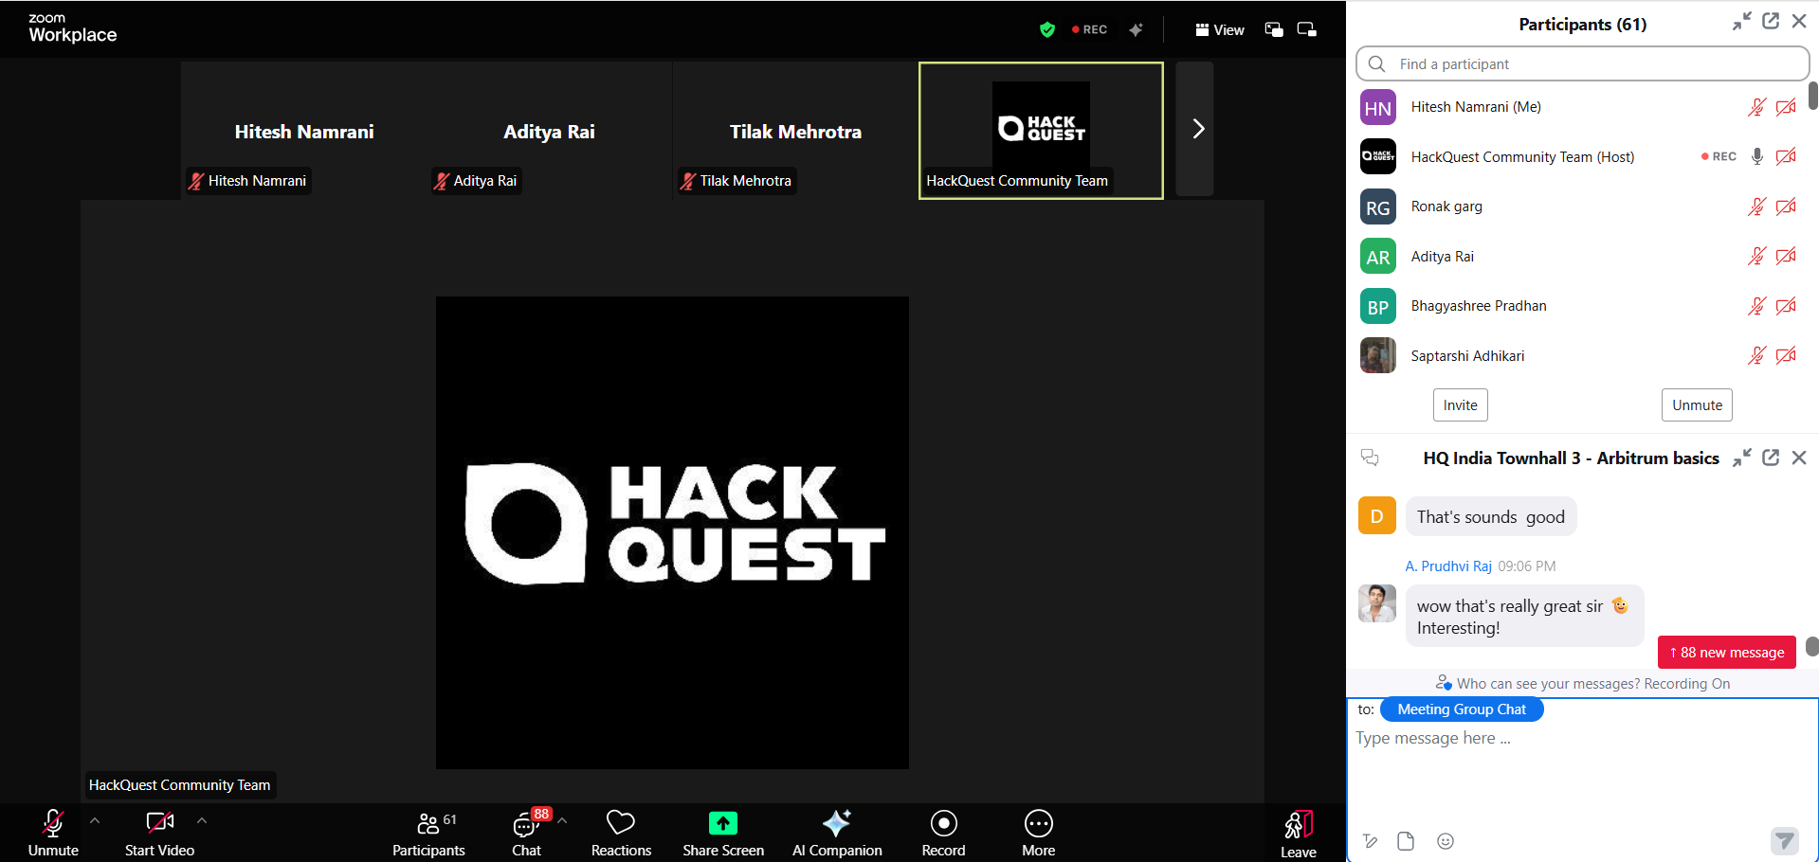The height and width of the screenshot is (862, 1819).
Task: Click the send message arrow button
Action: [1785, 840]
